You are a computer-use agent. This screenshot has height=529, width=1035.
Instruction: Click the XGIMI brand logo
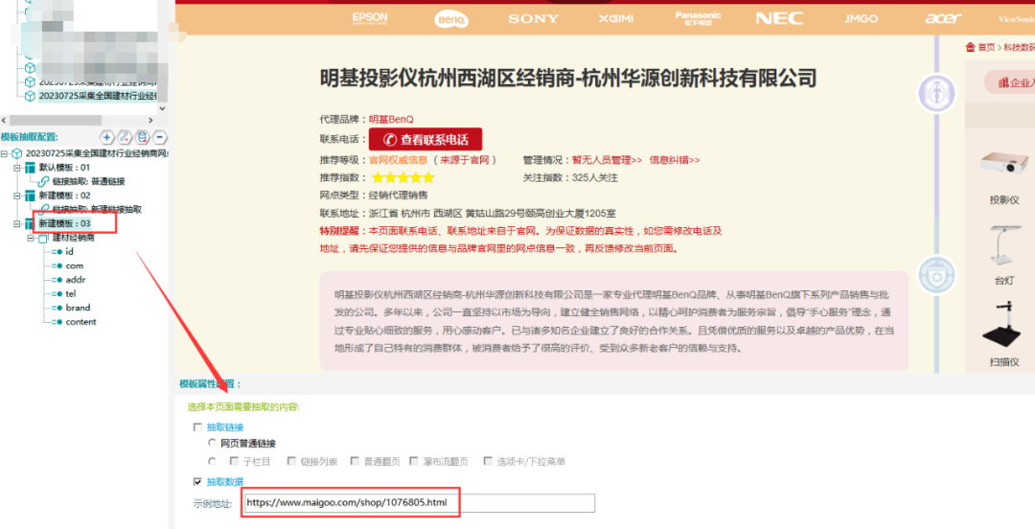616,19
